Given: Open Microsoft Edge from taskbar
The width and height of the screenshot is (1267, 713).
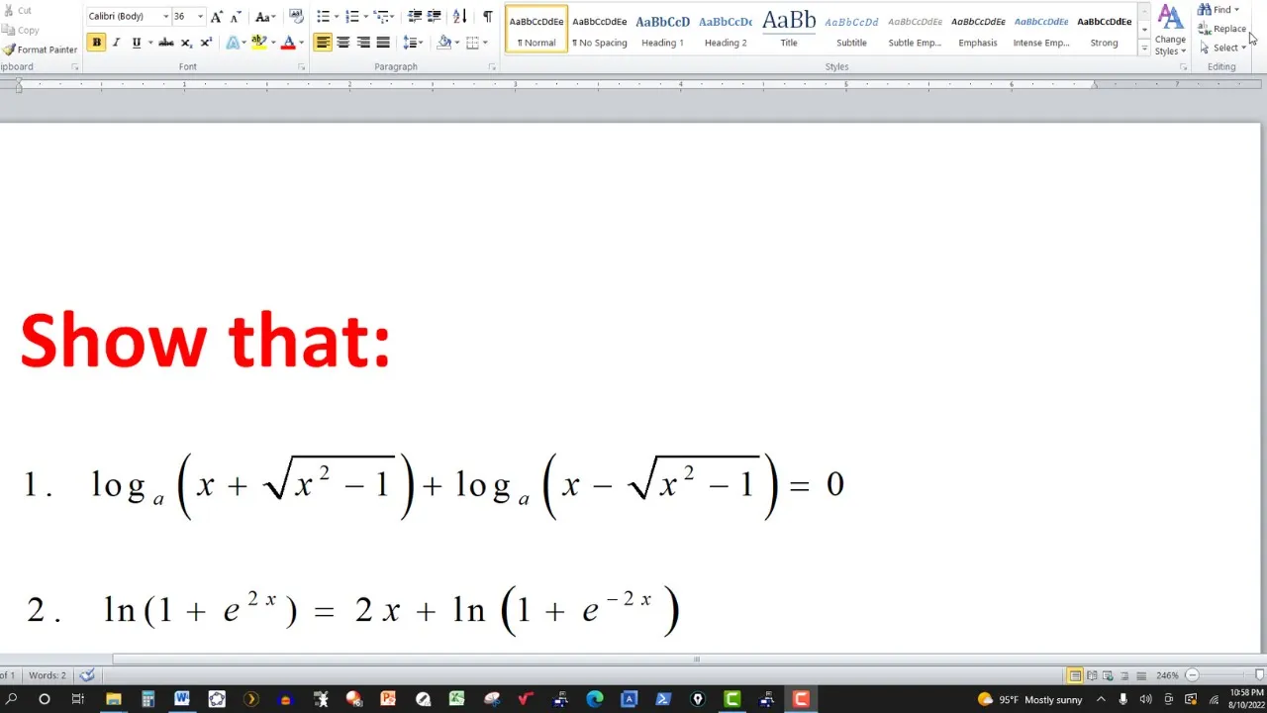Looking at the screenshot, I should (x=594, y=699).
